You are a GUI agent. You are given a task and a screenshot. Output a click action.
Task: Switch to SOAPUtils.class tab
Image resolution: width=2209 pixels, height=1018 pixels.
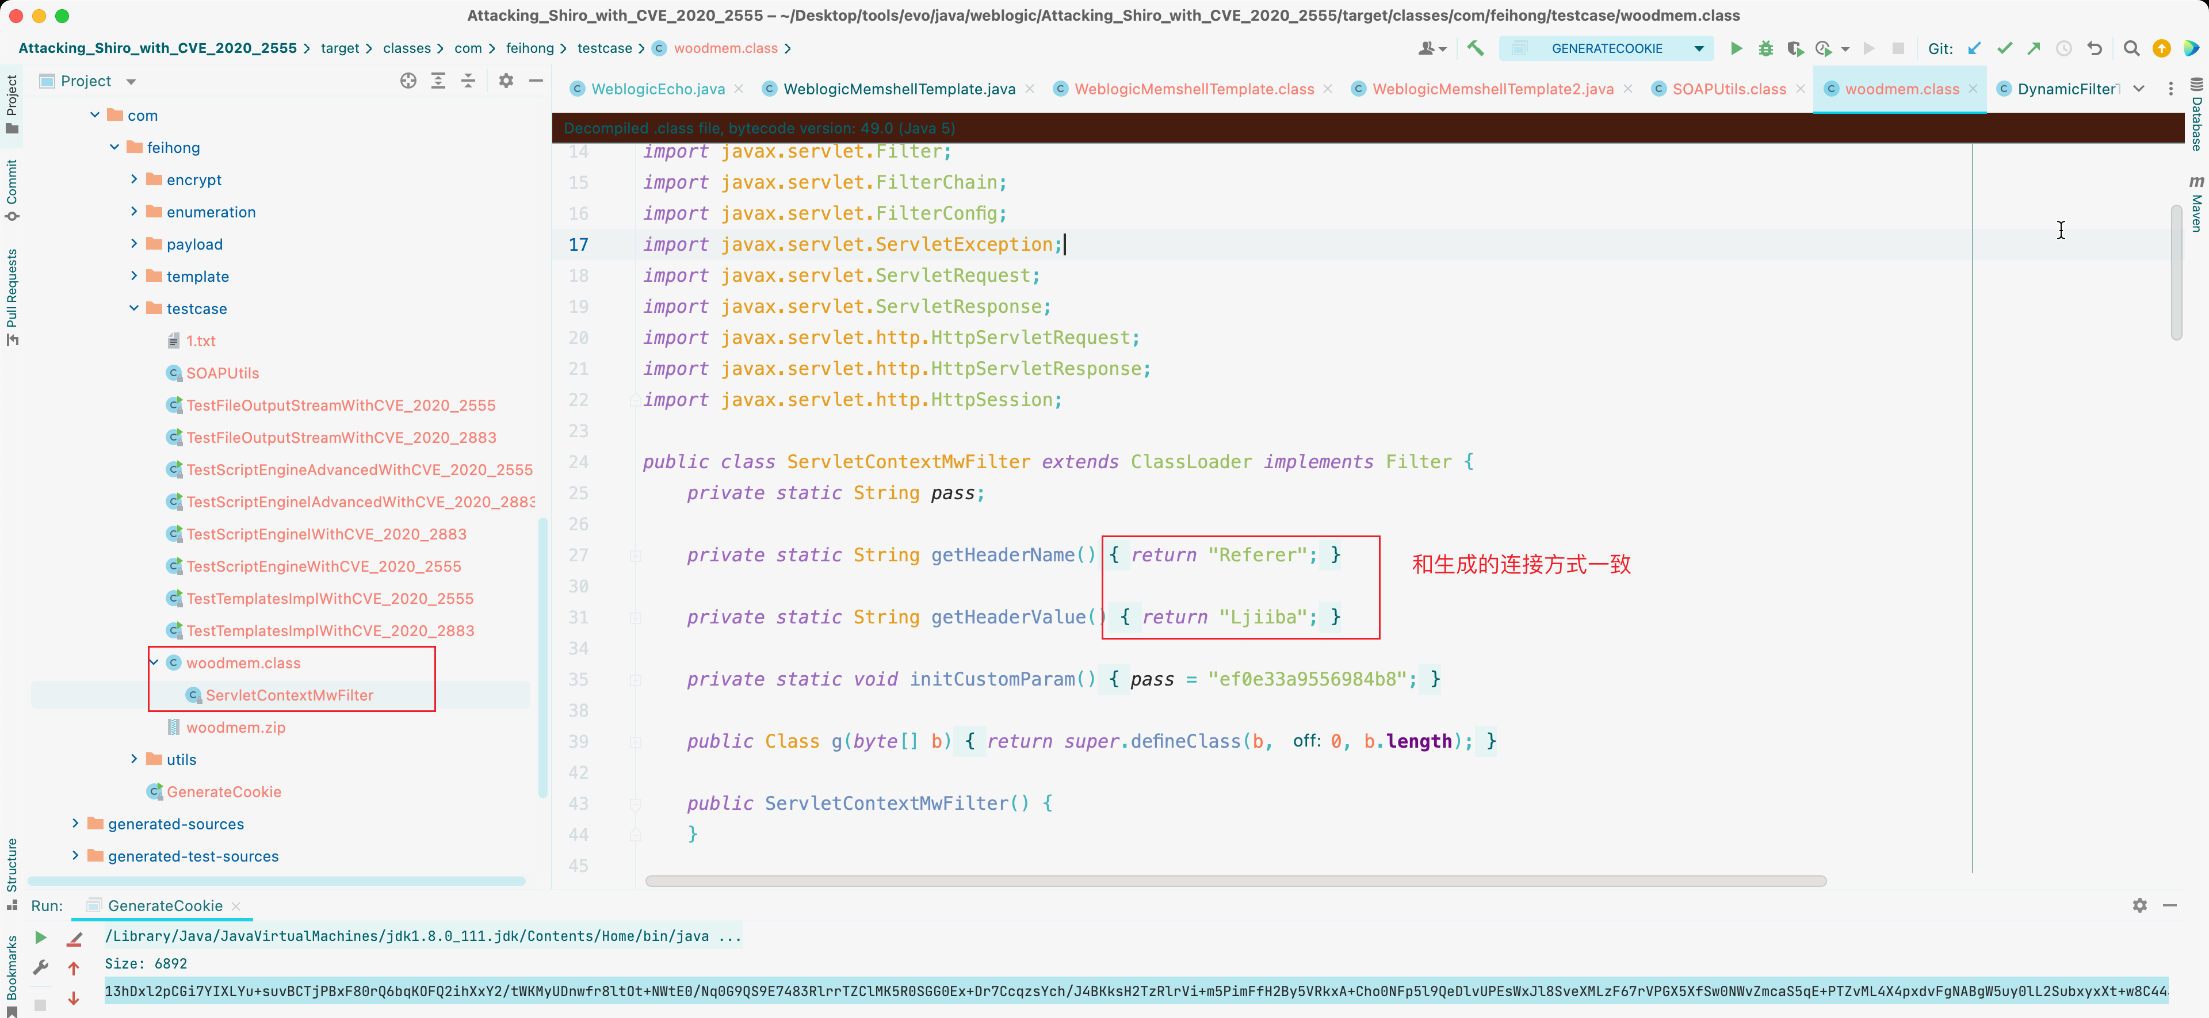(1728, 89)
